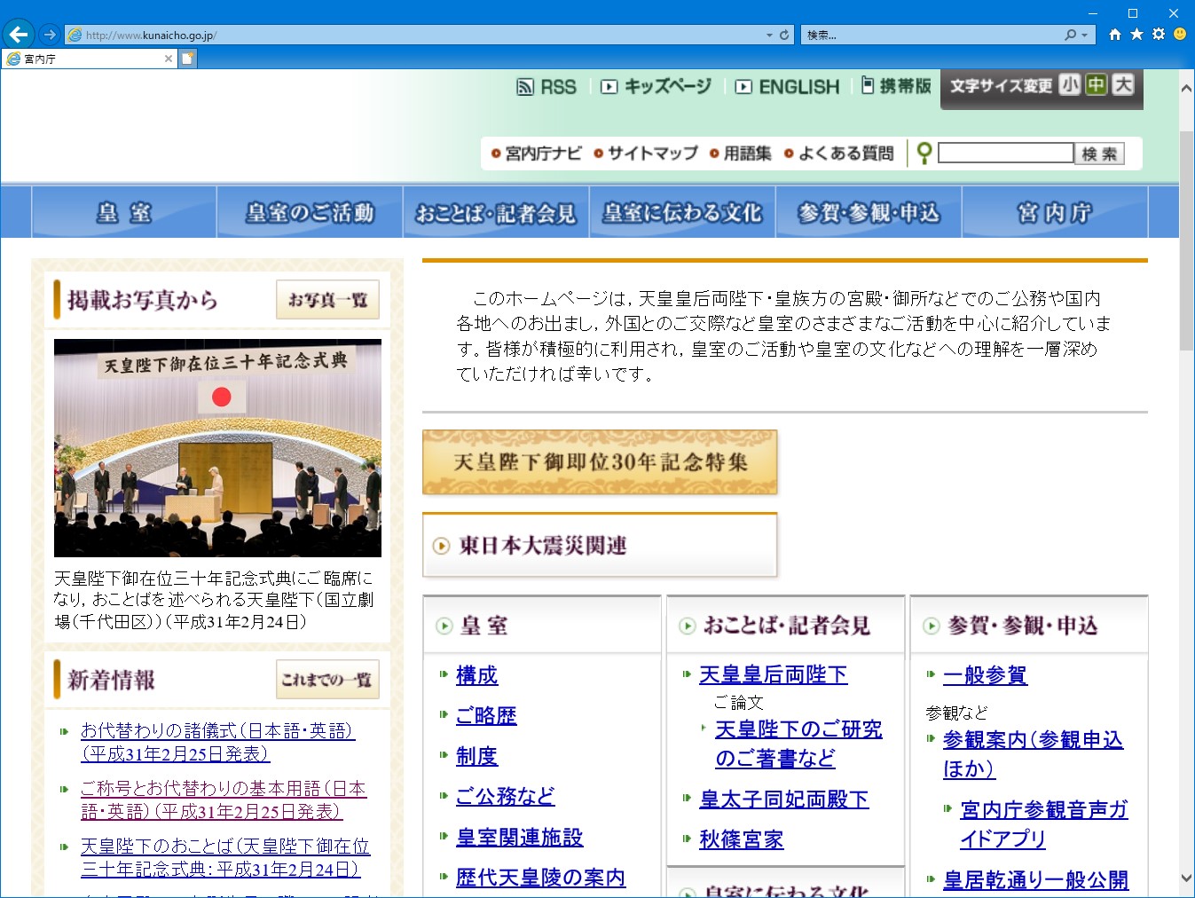Screen dimensions: 1195x898
Task: Switch to the ENGLISH version
Action: coord(788,87)
